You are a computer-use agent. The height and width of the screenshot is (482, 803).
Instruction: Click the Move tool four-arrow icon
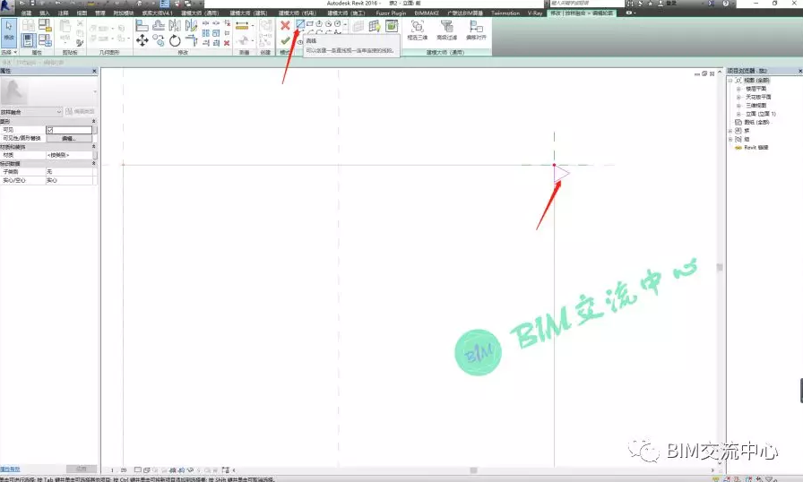tap(142, 40)
